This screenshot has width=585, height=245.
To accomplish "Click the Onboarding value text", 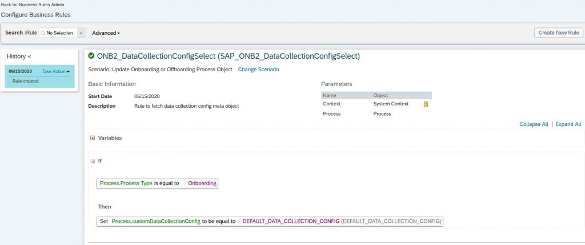I will click(x=202, y=183).
